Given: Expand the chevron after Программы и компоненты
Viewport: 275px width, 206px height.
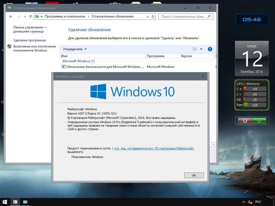Looking at the screenshot, I should click(88, 16).
